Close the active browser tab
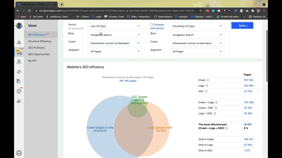 pyautogui.click(x=55, y=4)
